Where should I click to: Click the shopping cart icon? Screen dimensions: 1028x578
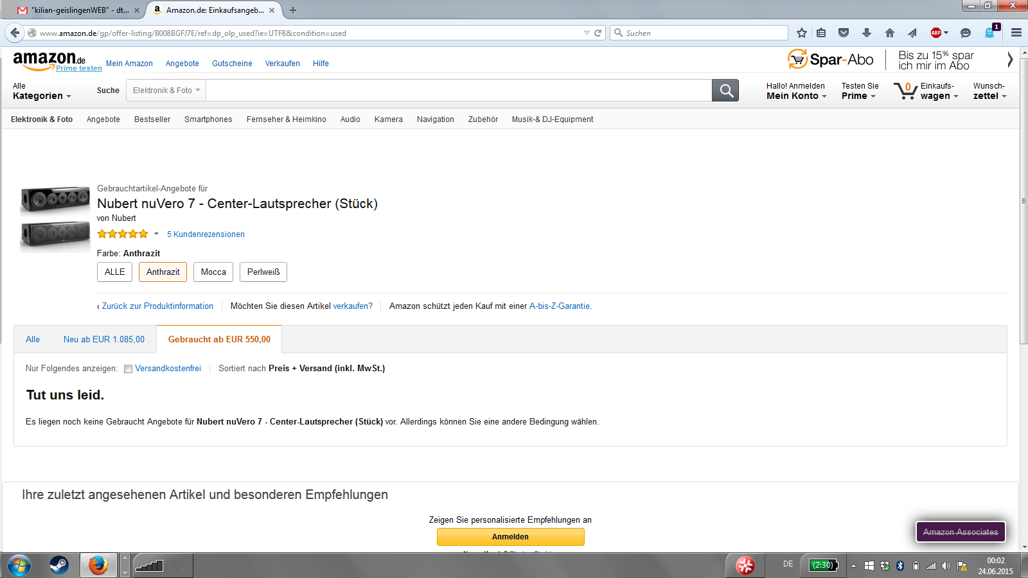coord(905,91)
